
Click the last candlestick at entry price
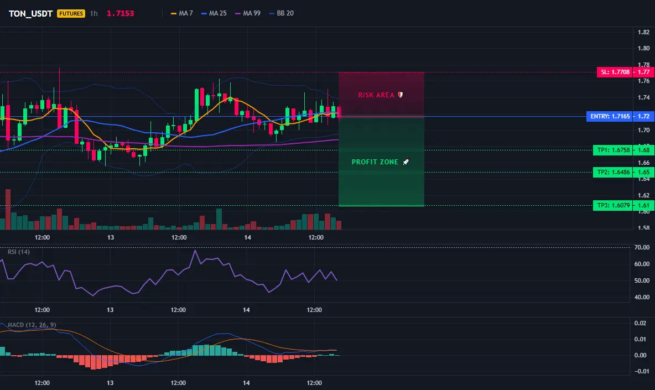tap(339, 112)
